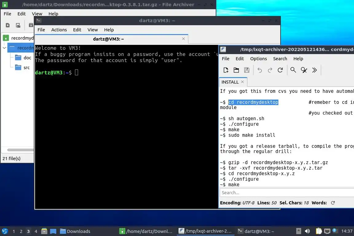The image size is (354, 236).
Task: Click the 14:37 clock
Action: pyautogui.click(x=347, y=231)
